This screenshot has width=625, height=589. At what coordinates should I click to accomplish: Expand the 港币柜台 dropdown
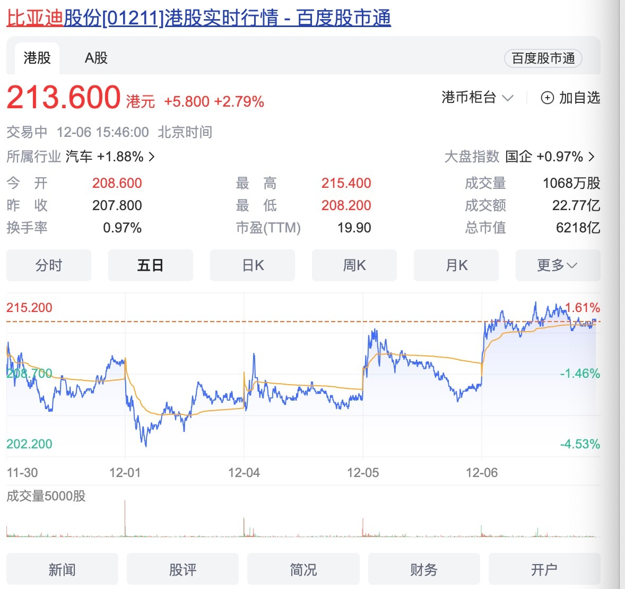[478, 97]
